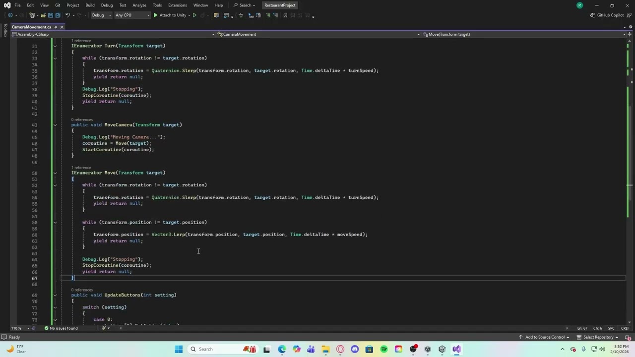Image resolution: width=635 pixels, height=357 pixels.
Task: Click the Save All icon
Action: click(58, 15)
